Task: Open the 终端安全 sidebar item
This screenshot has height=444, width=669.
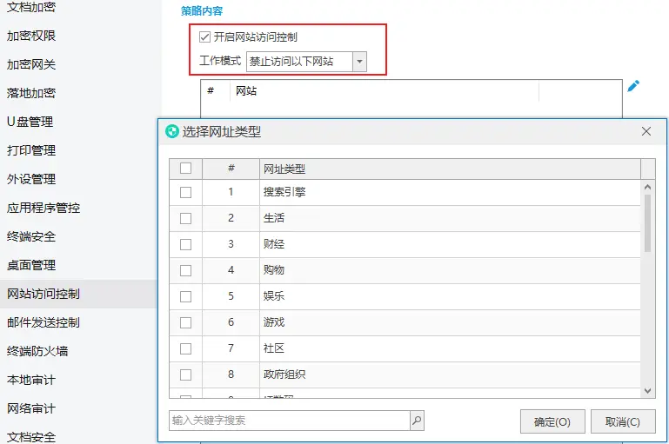Action: coord(31,236)
